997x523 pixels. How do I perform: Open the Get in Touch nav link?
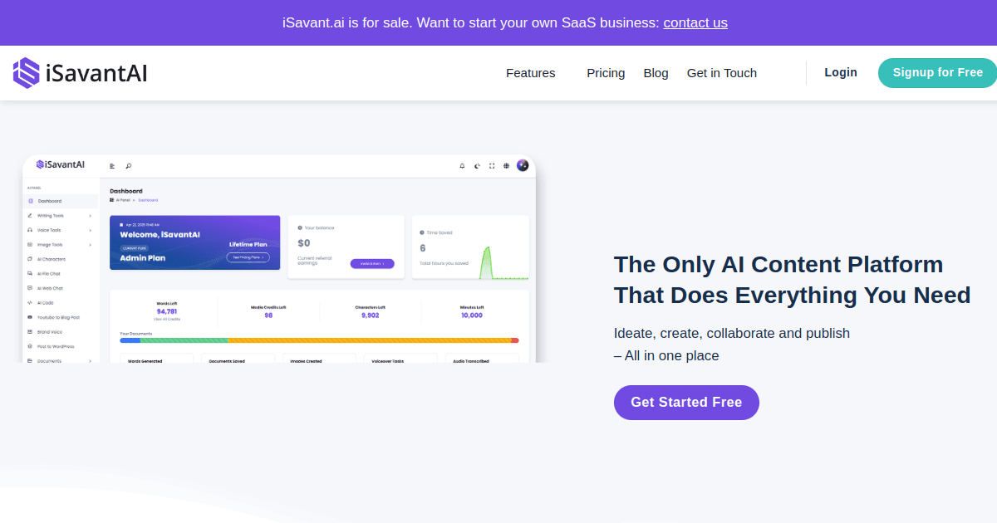(x=722, y=73)
